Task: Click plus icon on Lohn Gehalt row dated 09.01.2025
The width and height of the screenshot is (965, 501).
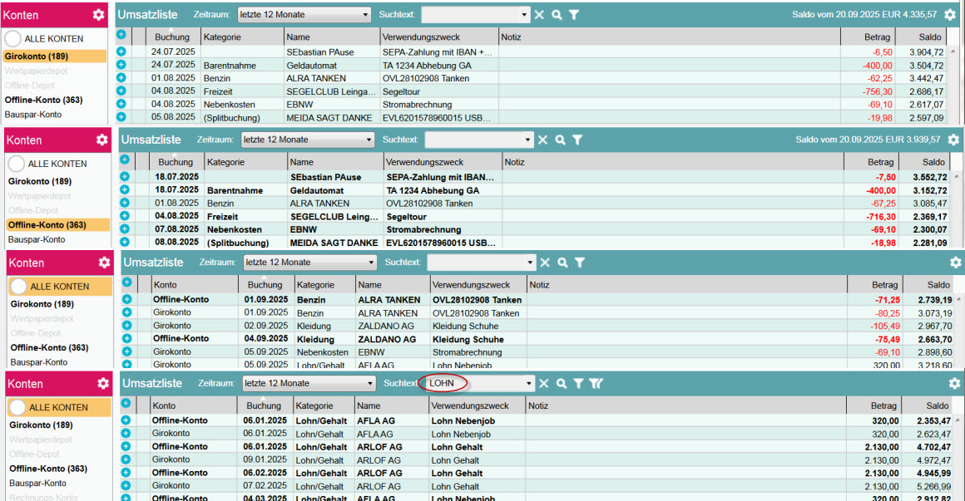Action: click(x=126, y=459)
